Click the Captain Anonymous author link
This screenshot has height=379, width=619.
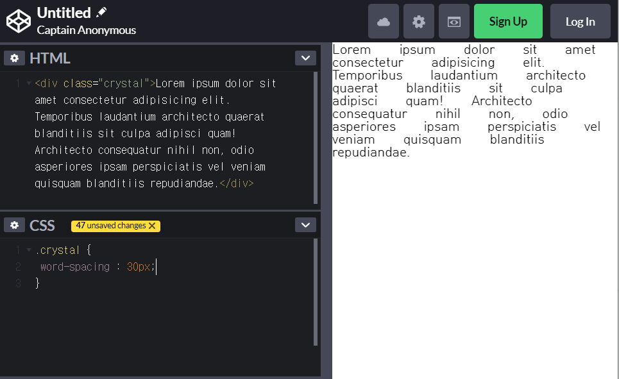pos(86,30)
